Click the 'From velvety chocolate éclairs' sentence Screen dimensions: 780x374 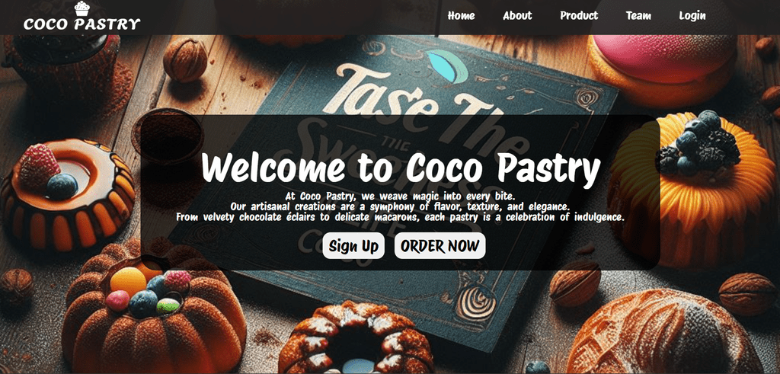[401, 217]
